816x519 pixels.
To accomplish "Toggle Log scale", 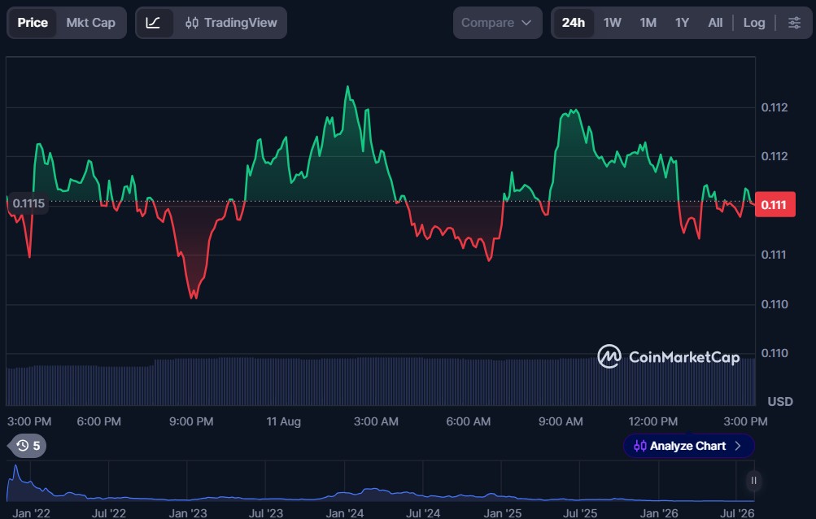I will [754, 23].
